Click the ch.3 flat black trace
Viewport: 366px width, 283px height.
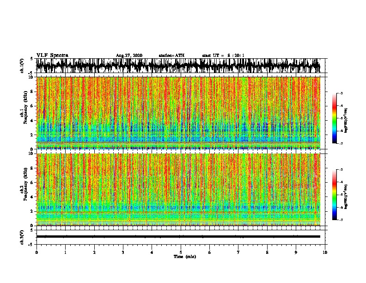coord(178,237)
